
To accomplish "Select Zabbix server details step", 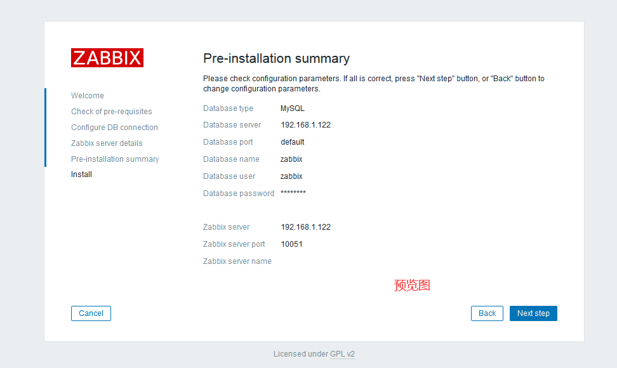I will pyautogui.click(x=107, y=143).
